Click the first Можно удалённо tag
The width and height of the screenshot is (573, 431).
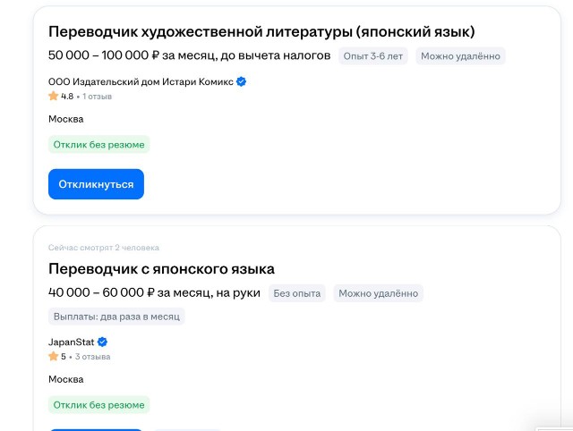coord(460,56)
